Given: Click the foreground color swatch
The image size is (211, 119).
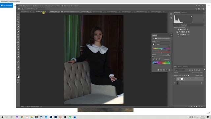Looking at the screenshot, I should [17, 76].
